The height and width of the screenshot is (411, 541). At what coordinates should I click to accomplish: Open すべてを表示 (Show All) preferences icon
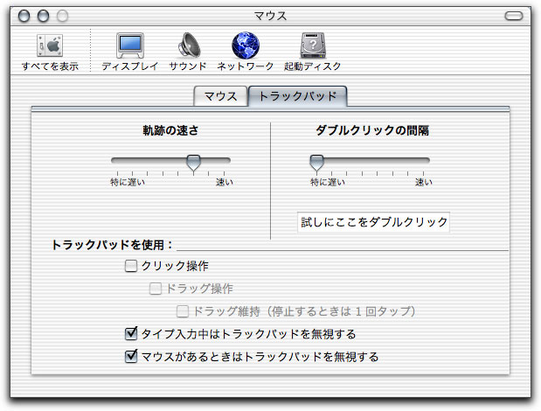(50, 45)
